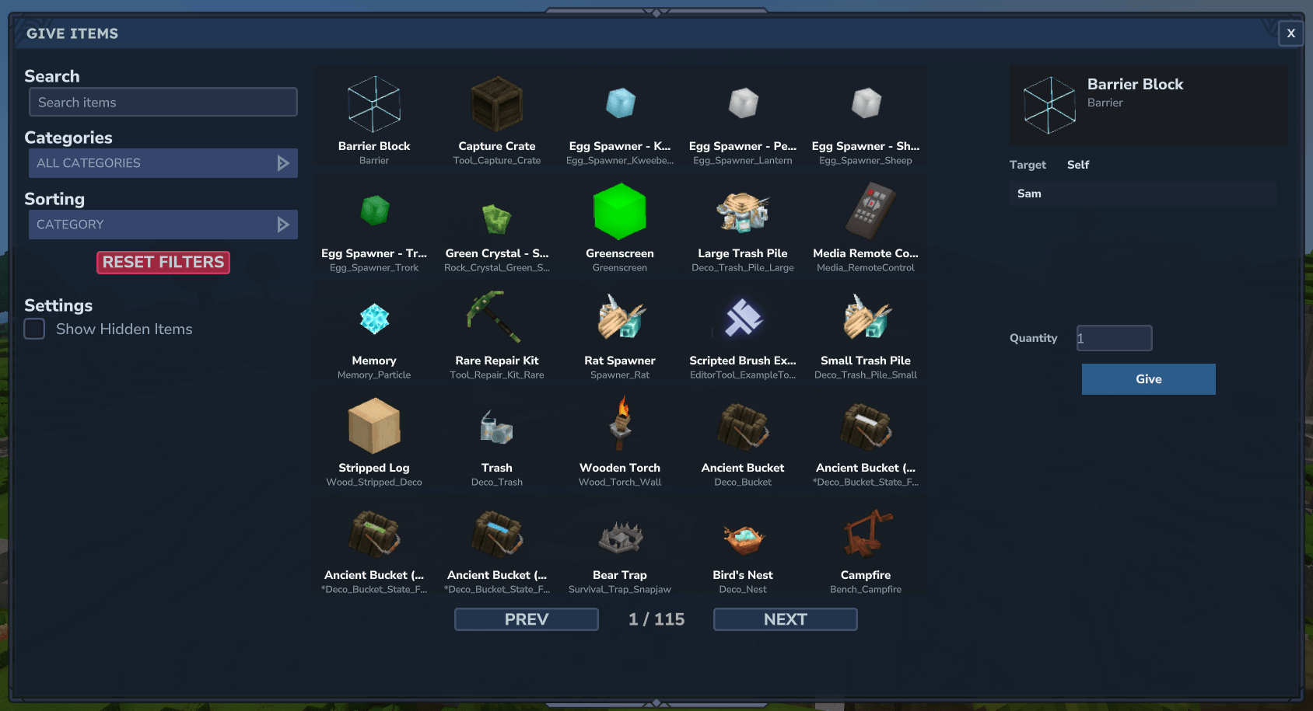
Task: Choose the Large Trash Pile item
Action: point(742,211)
